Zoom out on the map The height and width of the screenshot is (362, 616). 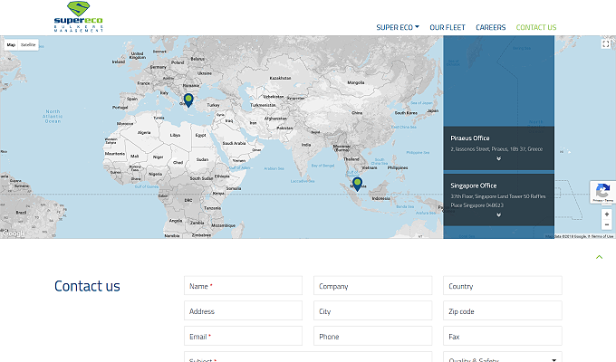click(x=607, y=224)
